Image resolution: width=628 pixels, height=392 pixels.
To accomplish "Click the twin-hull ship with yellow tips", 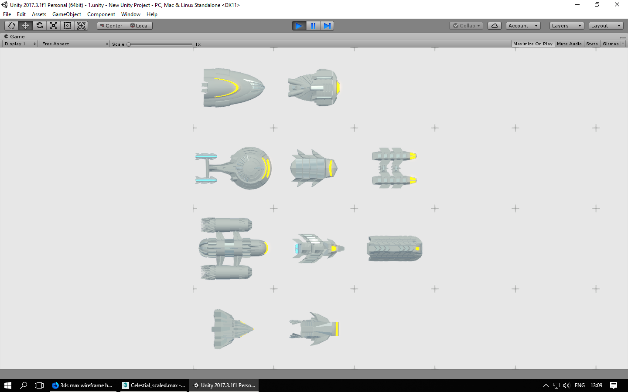I will (394, 168).
